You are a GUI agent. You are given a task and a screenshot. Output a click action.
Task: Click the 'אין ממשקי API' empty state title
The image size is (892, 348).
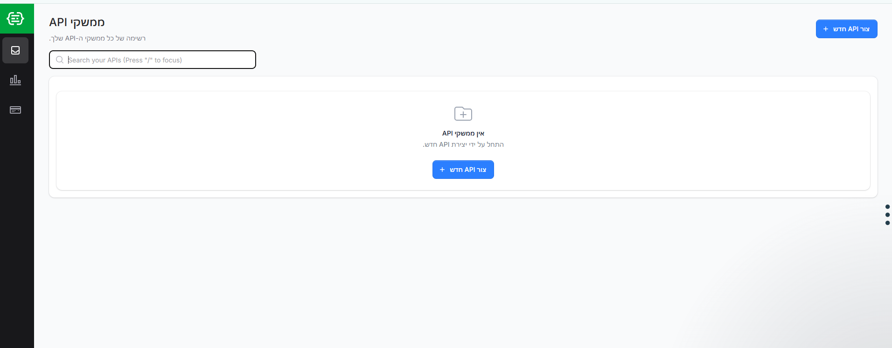(x=463, y=133)
